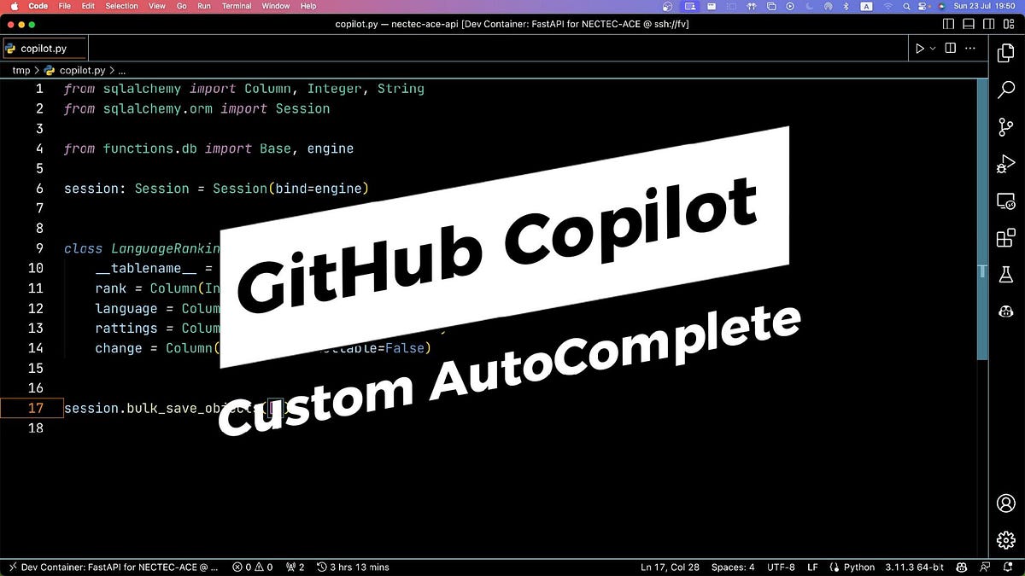
Task: Switch to the copilot.py editor tab
Action: coord(44,48)
